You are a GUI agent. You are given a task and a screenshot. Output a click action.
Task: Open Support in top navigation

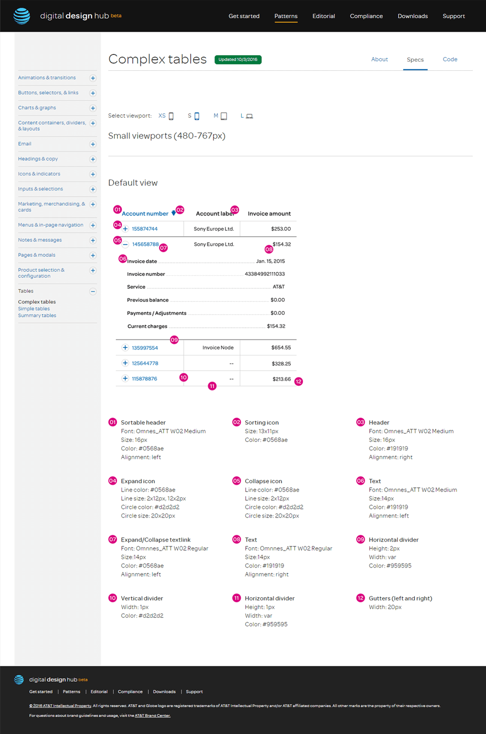point(454,16)
